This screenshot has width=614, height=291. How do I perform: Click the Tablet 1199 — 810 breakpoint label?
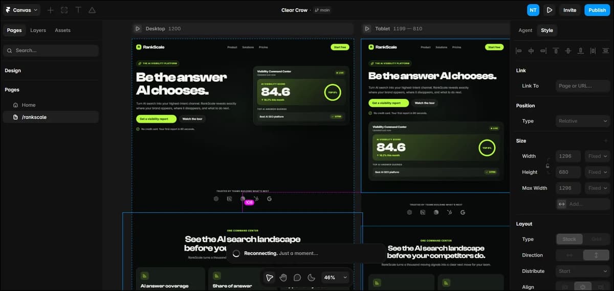click(x=399, y=29)
